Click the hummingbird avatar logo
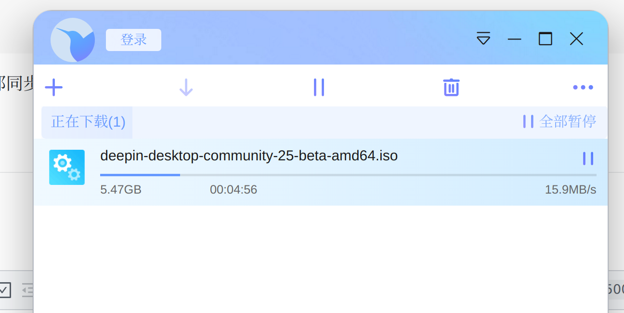The image size is (624, 313). 73,40
